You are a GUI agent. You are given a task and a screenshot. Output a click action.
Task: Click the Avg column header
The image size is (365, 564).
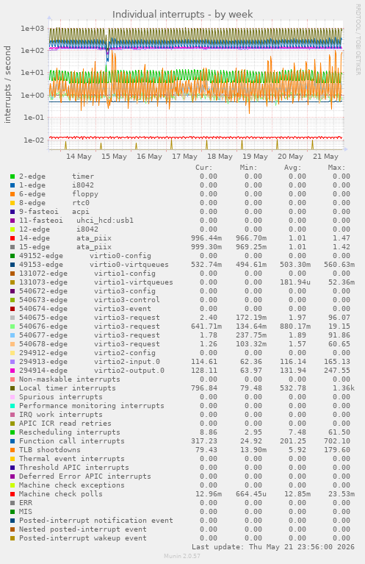pos(293,168)
